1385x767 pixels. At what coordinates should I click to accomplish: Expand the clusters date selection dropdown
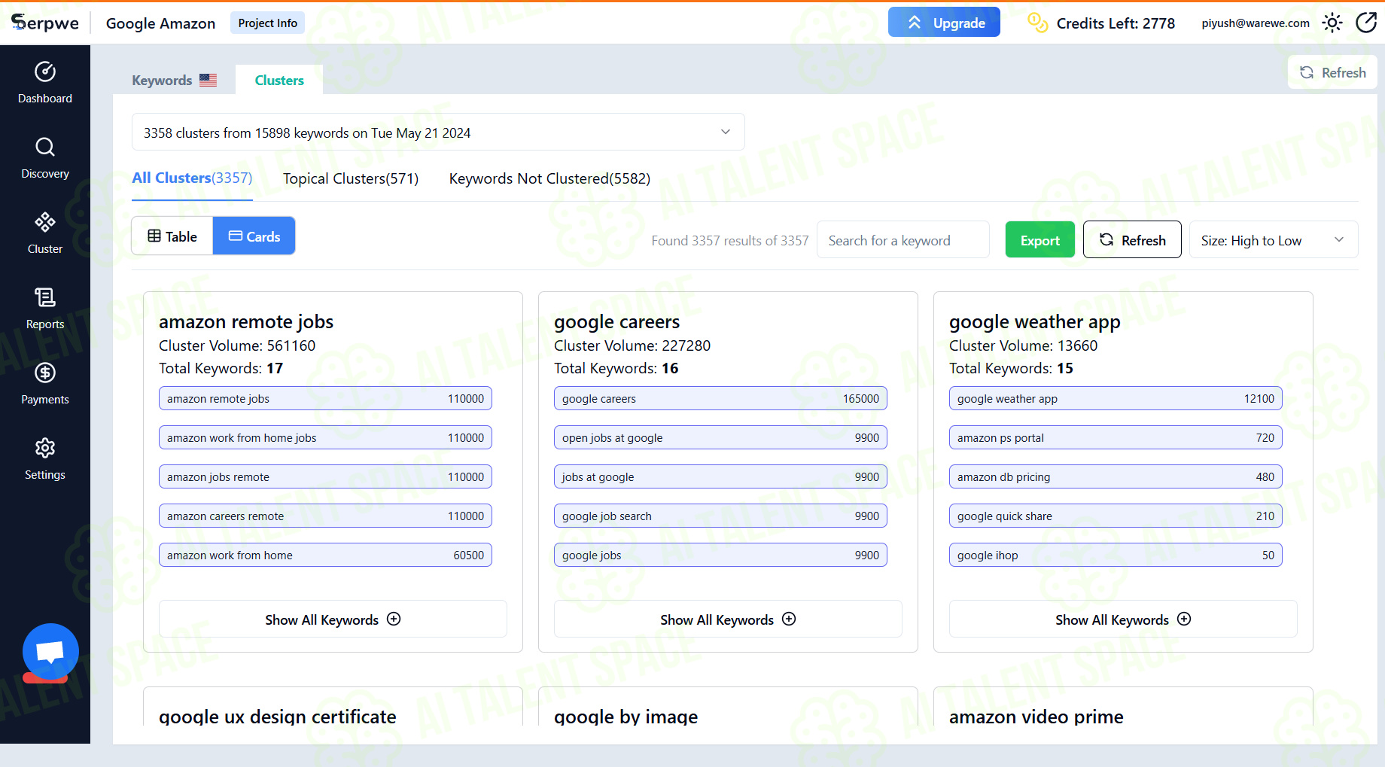[x=438, y=132]
